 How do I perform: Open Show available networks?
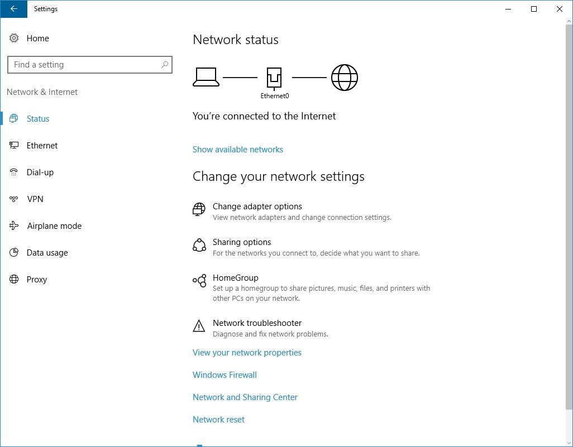(x=237, y=149)
